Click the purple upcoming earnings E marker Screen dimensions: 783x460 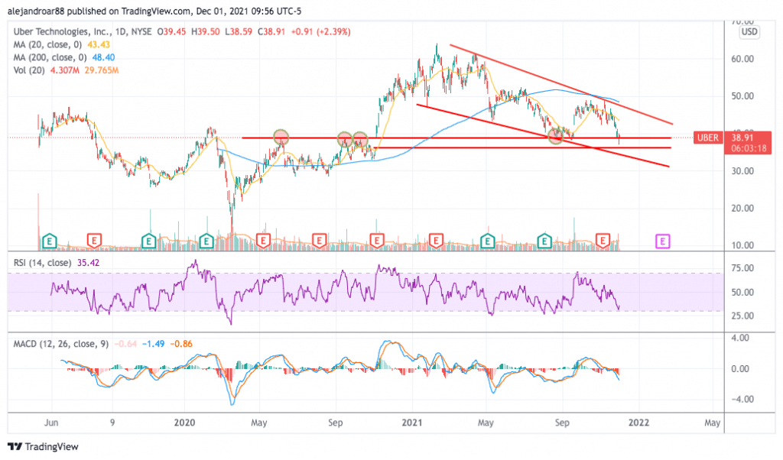pos(662,241)
